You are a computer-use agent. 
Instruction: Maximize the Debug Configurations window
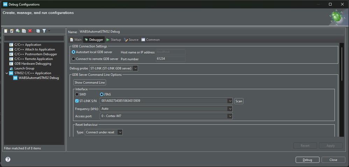[330, 4]
